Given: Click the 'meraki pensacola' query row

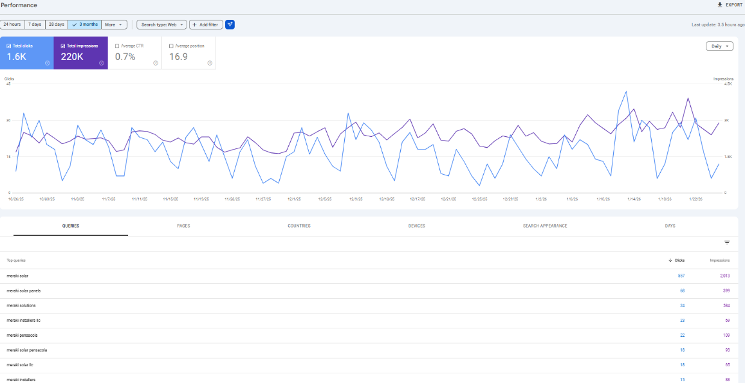Looking at the screenshot, I should [x=369, y=335].
